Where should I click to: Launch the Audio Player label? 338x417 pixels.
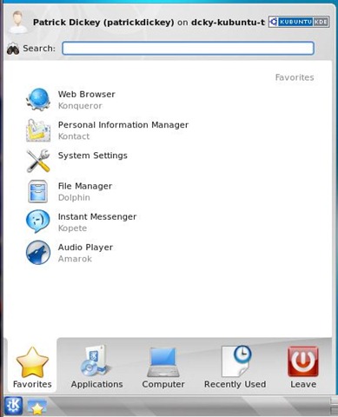tap(85, 248)
